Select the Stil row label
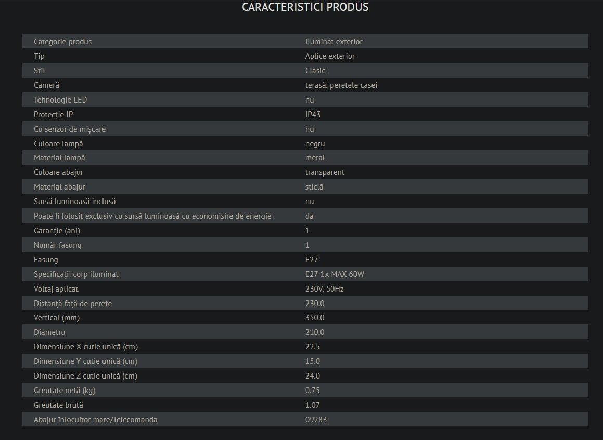 (39, 71)
